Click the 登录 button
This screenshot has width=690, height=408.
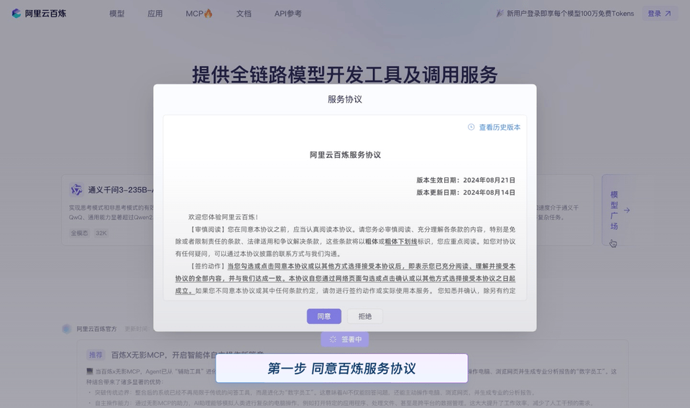coord(660,14)
